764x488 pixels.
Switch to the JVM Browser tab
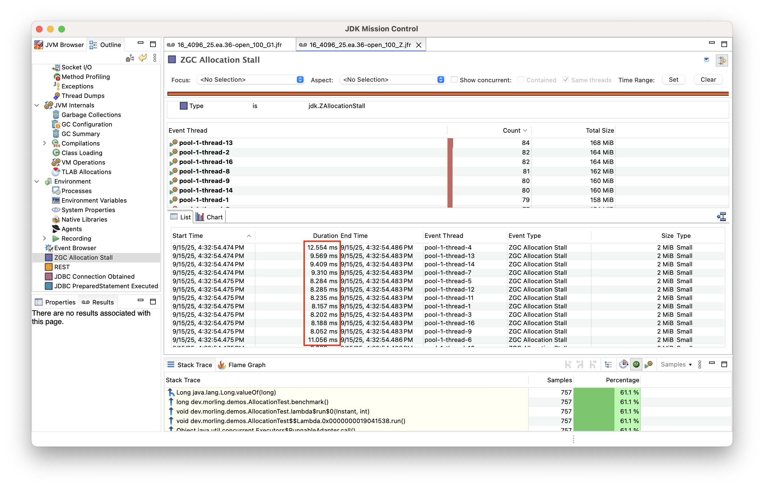click(59, 45)
